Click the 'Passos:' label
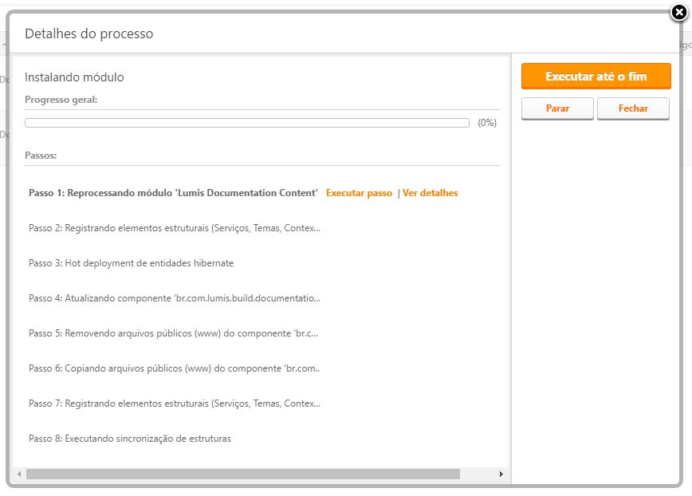The height and width of the screenshot is (496, 692). pyautogui.click(x=41, y=155)
